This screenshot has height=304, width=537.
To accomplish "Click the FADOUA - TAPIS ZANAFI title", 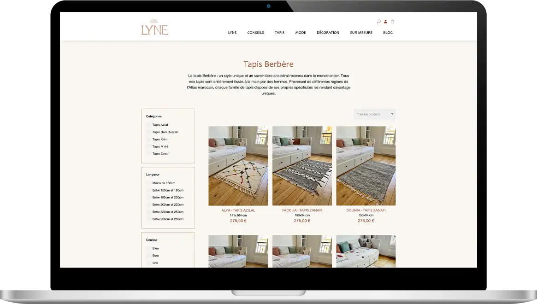I will [302, 210].
